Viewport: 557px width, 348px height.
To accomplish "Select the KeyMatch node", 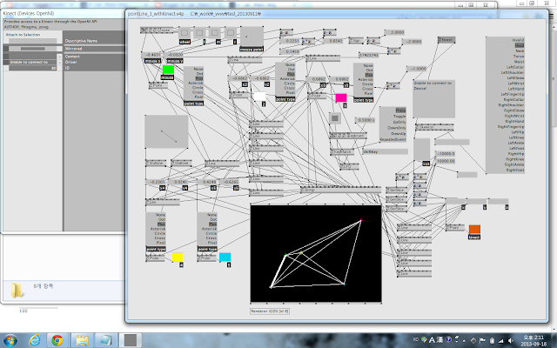I will 342,151.
